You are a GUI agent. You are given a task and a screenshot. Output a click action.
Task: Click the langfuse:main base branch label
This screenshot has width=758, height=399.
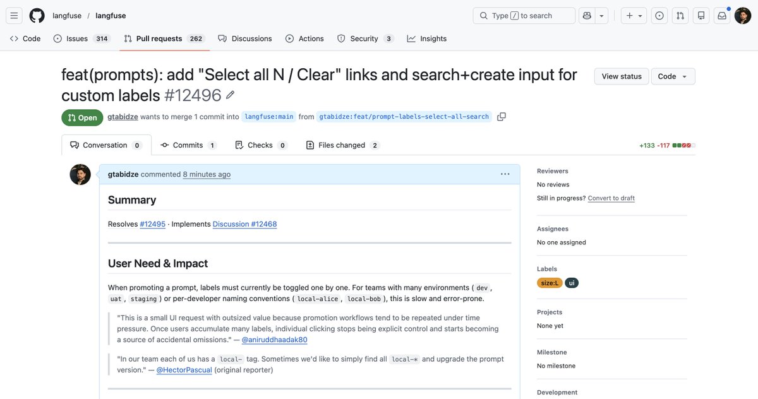pos(269,117)
